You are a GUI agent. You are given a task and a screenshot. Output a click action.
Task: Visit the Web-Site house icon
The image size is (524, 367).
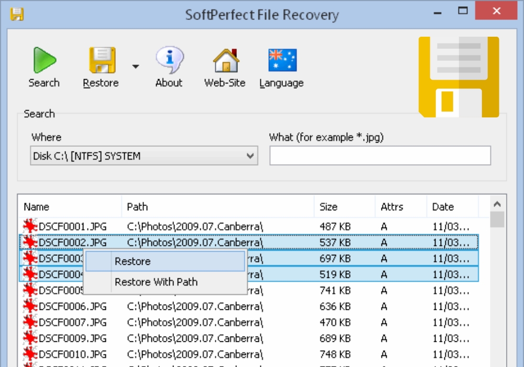coord(226,60)
